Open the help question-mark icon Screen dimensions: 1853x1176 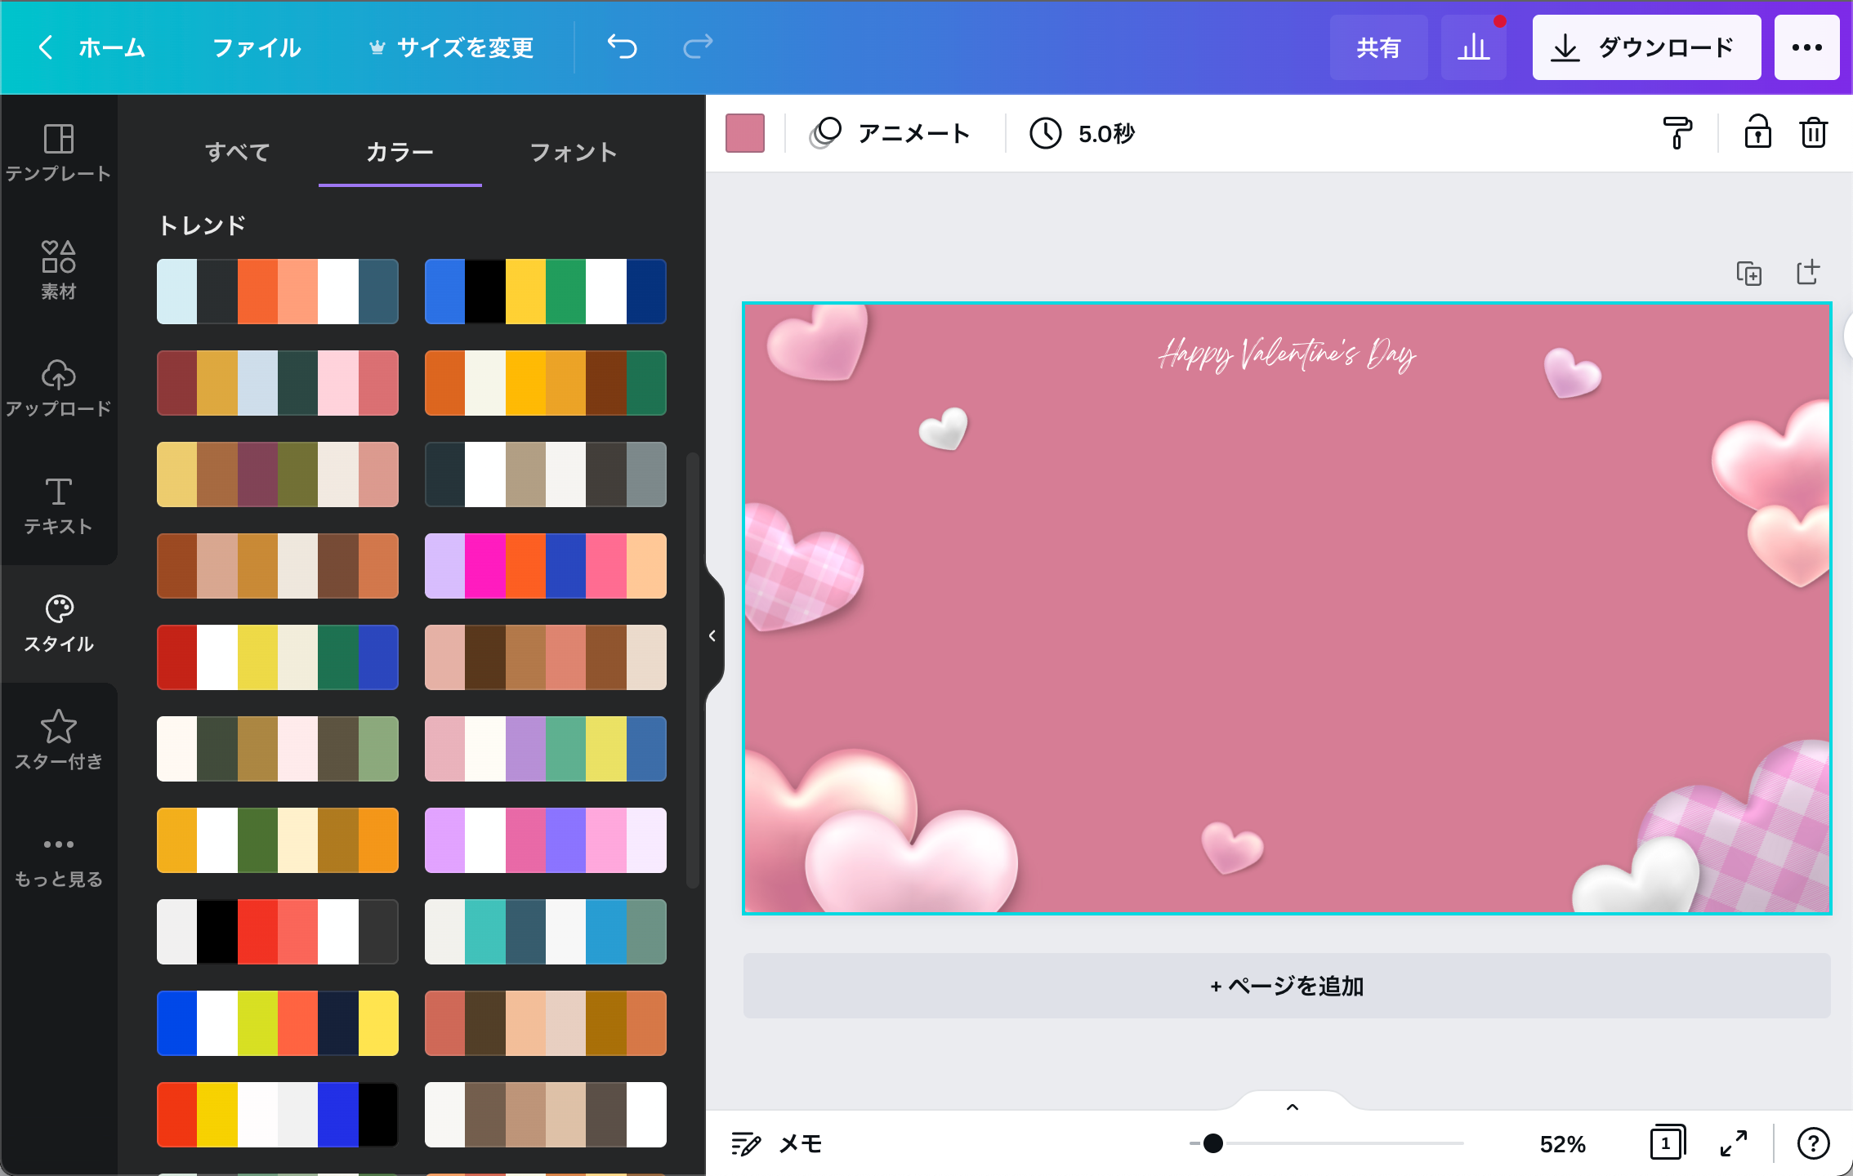[x=1813, y=1143]
